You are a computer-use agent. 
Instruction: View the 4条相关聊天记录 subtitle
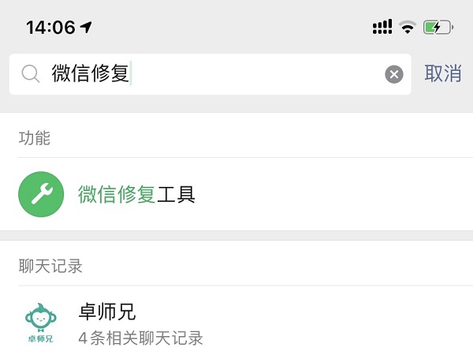click(x=140, y=338)
